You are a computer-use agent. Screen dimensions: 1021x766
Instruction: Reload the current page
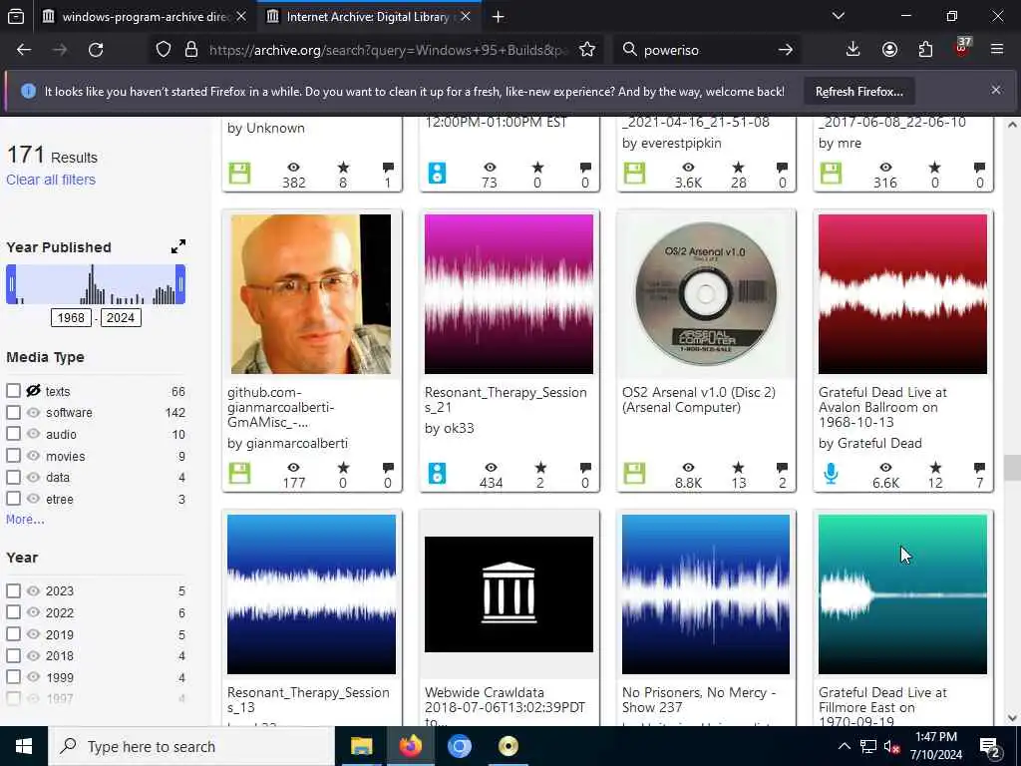(x=96, y=50)
